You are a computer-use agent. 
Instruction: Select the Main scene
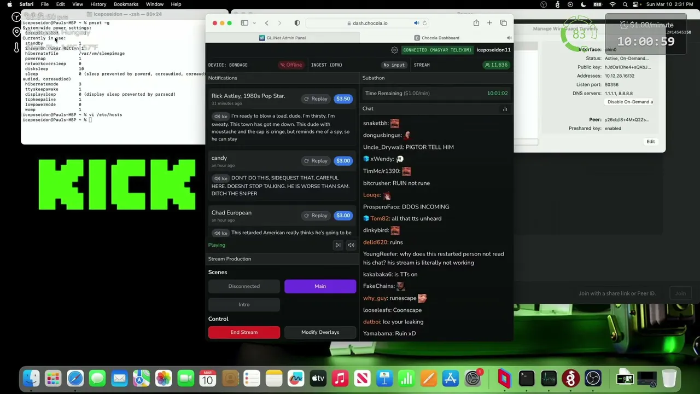(320, 286)
